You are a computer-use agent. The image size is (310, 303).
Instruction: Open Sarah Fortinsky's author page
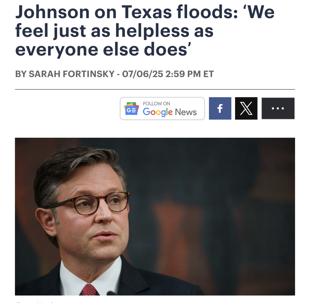[72, 74]
